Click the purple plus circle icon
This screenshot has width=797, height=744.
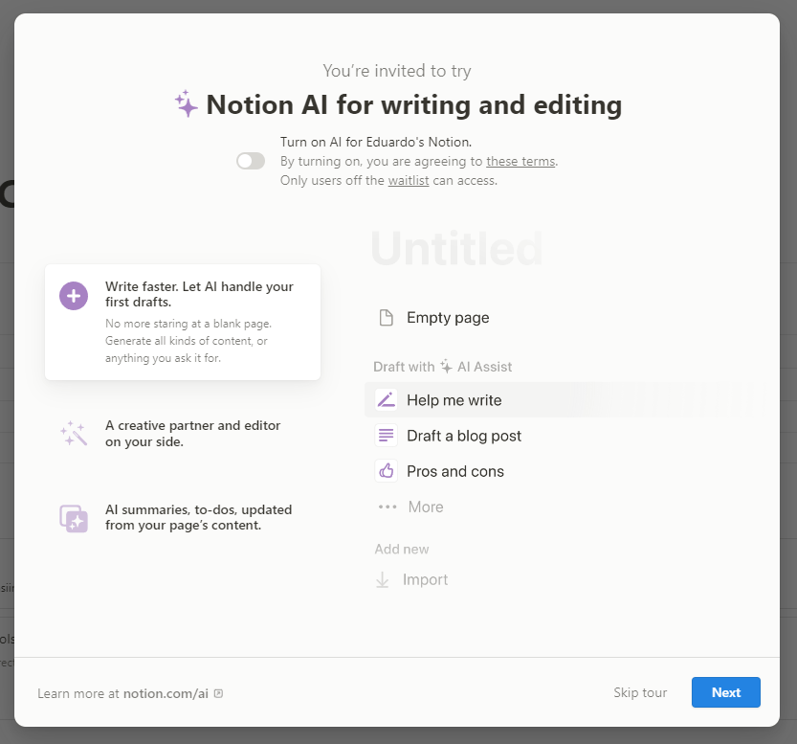74,296
